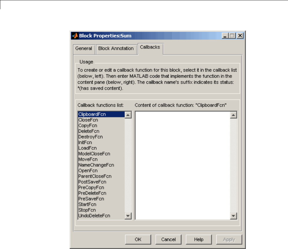Select DeleteFcn callback
Image resolution: width=288 pixels, height=249 pixels.
click(x=101, y=131)
